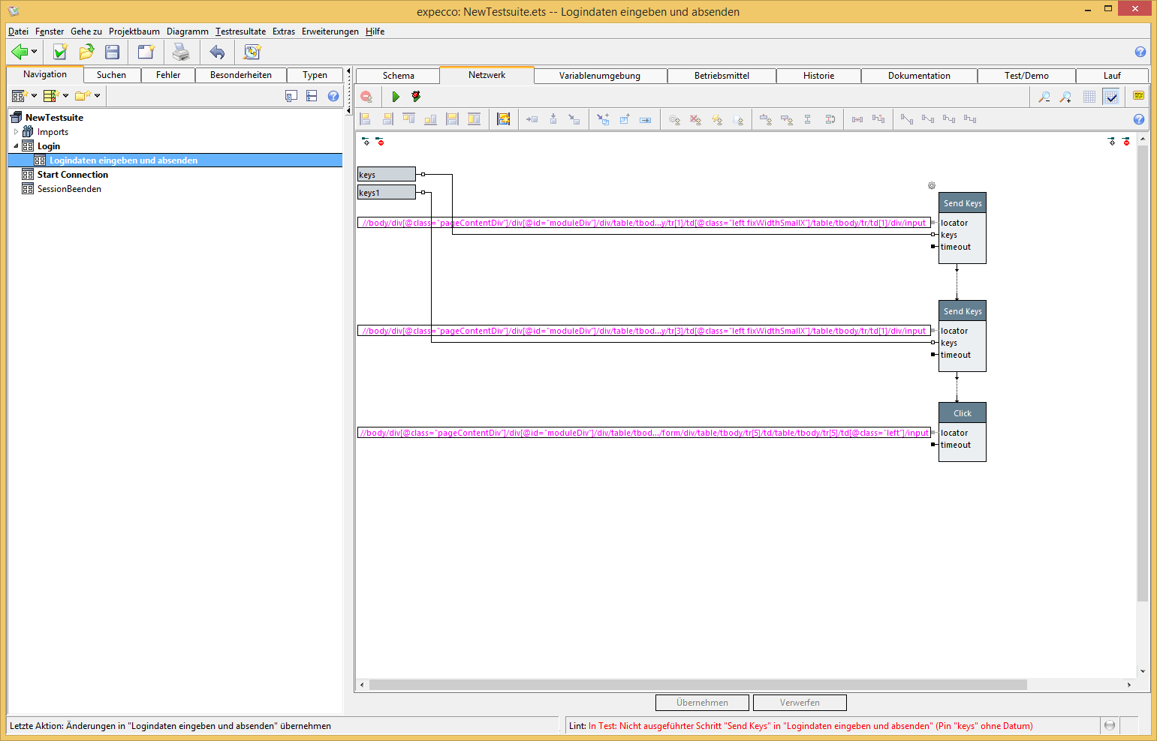Viewport: 1157px width, 741px height.
Task: Open the green back arrow dropdown
Action: (x=34, y=52)
